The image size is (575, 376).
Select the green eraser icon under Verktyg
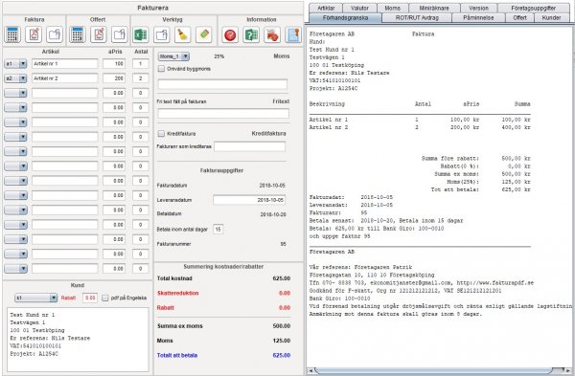203,34
